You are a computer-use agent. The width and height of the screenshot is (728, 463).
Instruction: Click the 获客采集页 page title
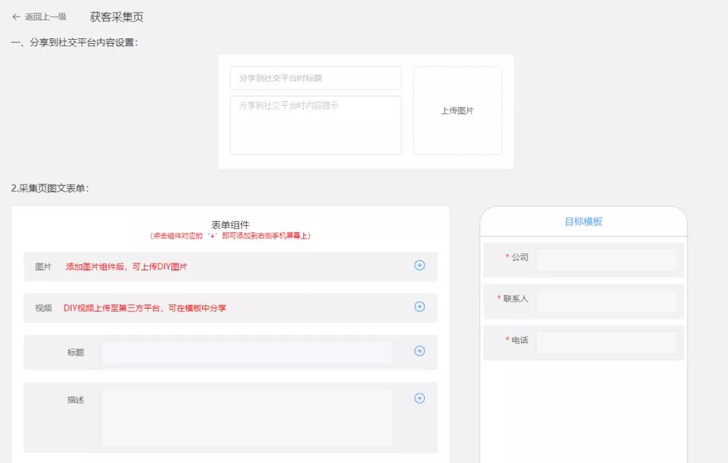pos(117,17)
